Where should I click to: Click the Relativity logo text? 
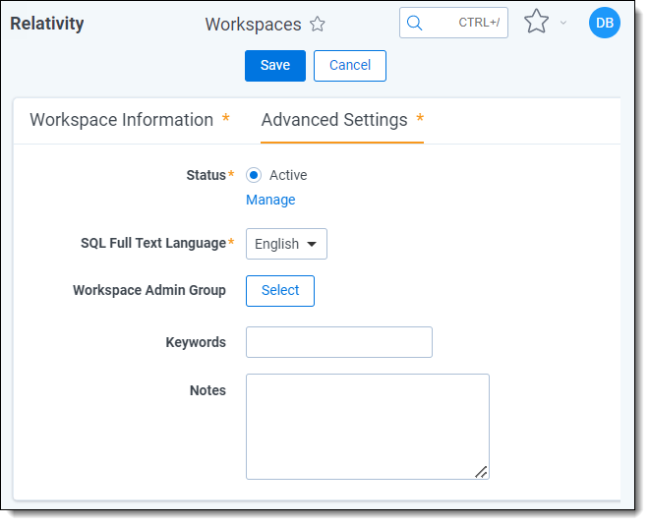[x=47, y=24]
